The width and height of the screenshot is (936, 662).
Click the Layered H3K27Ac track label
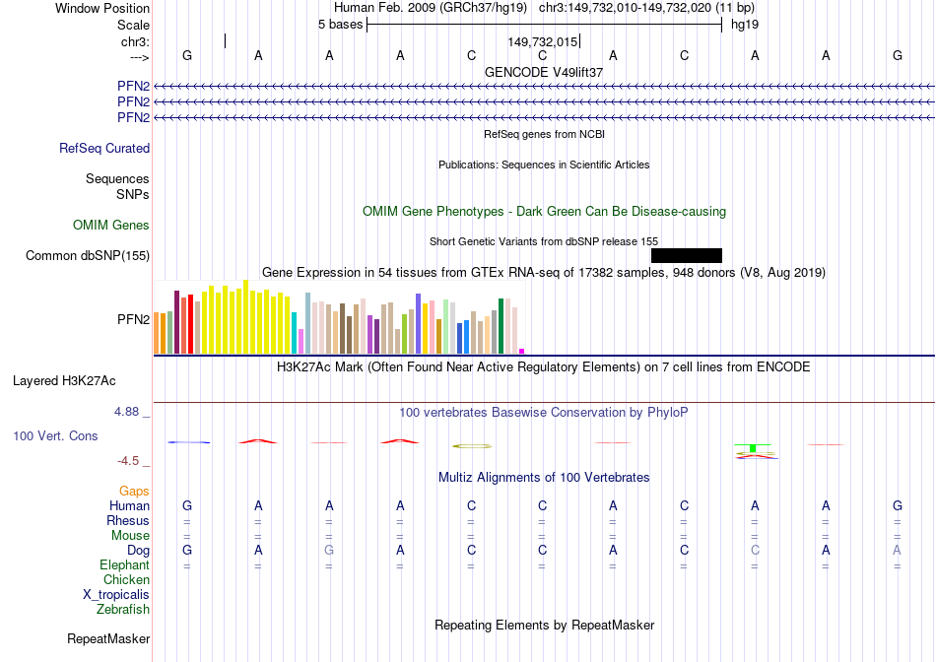(64, 381)
